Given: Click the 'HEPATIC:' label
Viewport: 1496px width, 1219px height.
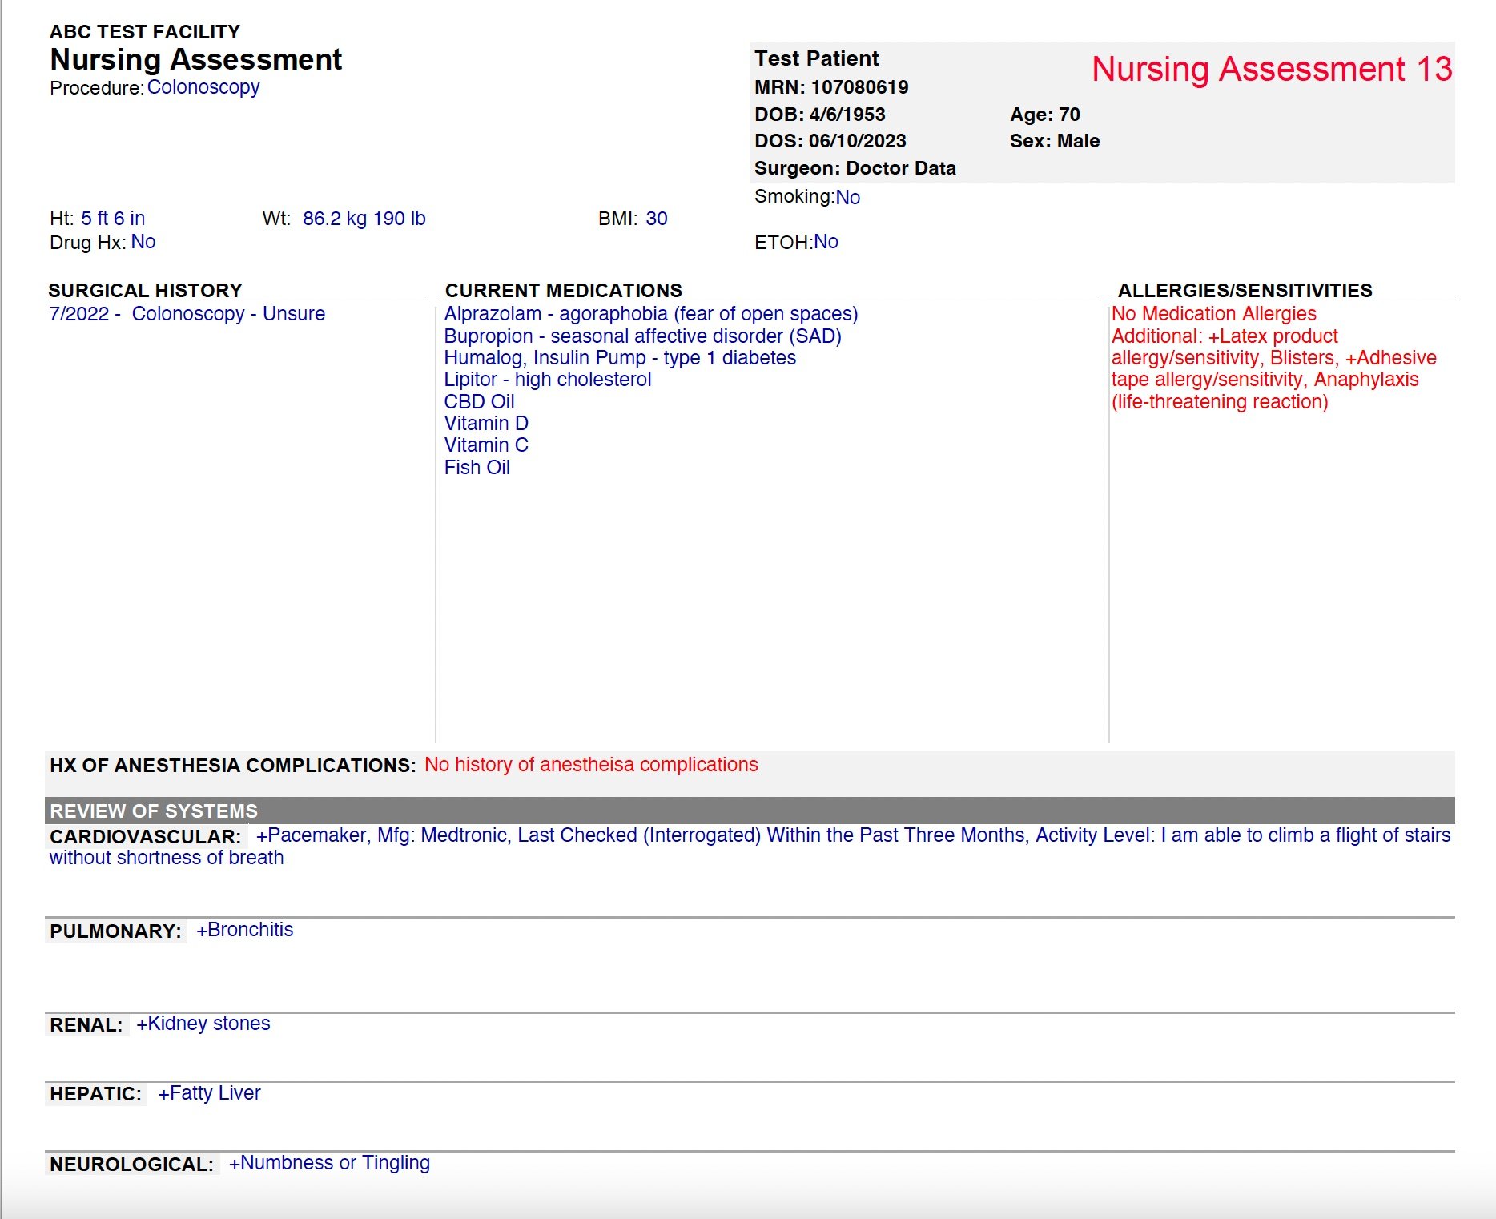Looking at the screenshot, I should click(95, 1094).
